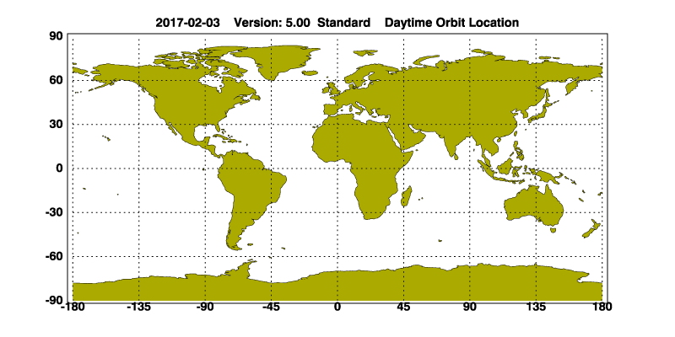Click the 60 latitude axis label
Screen dimensions: 675x337
tap(57, 81)
